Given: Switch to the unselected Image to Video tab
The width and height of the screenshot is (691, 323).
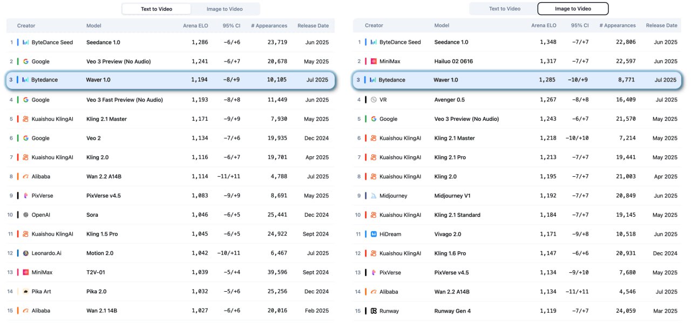Looking at the screenshot, I should [x=225, y=9].
